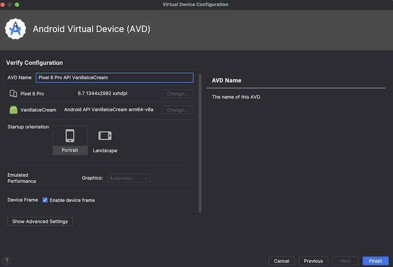
Task: Click the green Android system image icon
Action: click(13, 110)
